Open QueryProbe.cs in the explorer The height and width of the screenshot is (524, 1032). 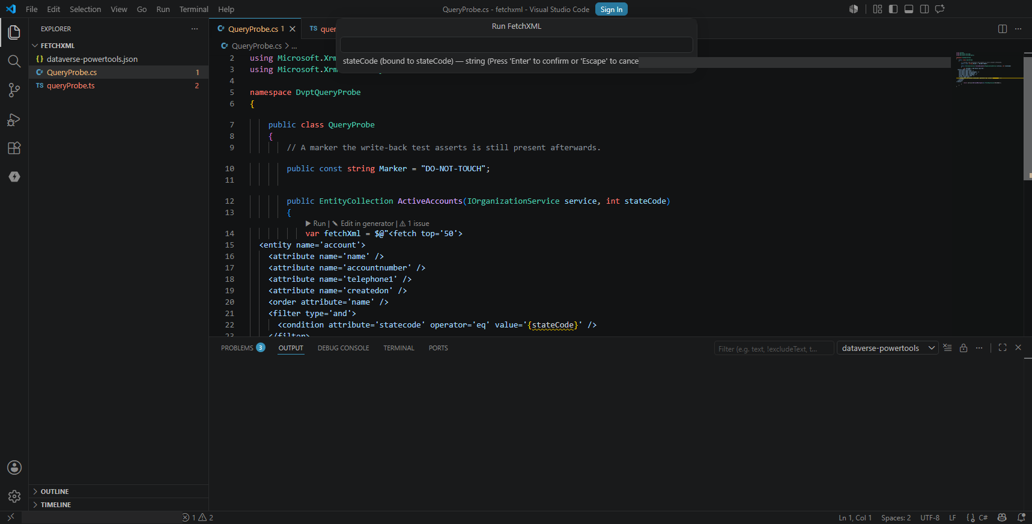(118, 72)
